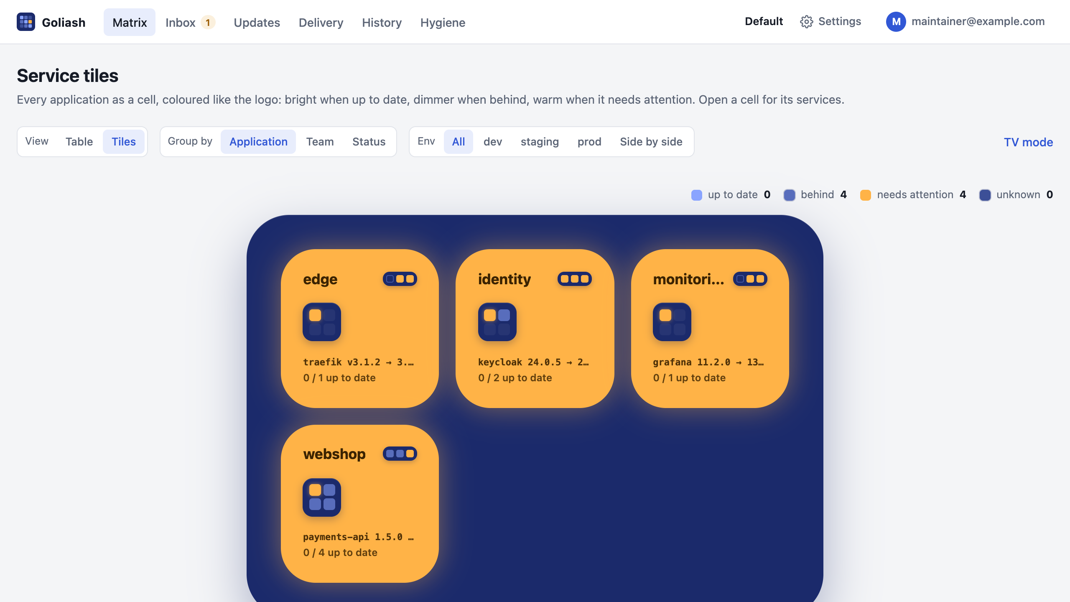This screenshot has height=602, width=1070.
Task: Click the Default workspace label
Action: click(764, 21)
